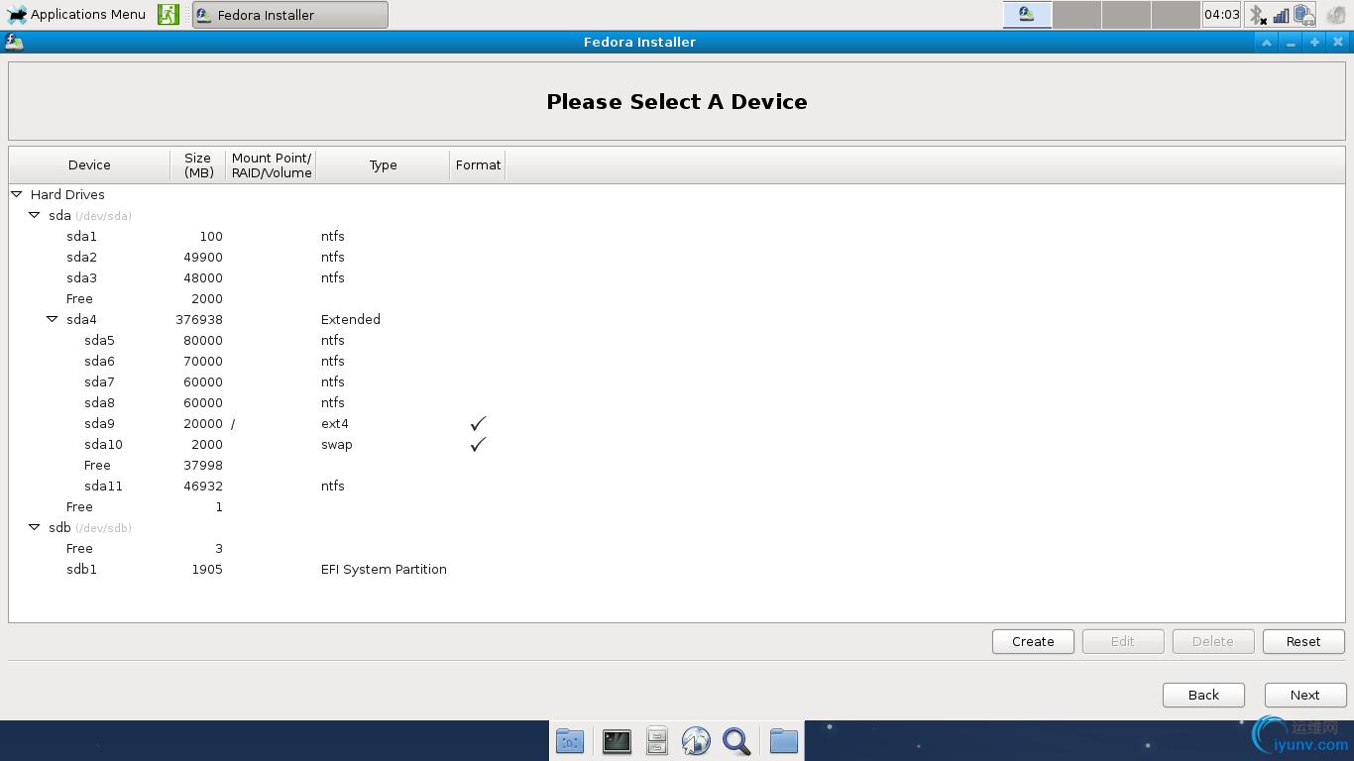Click the Mount Point/RAID/Volume column header
This screenshot has width=1354, height=761.
(x=272, y=165)
